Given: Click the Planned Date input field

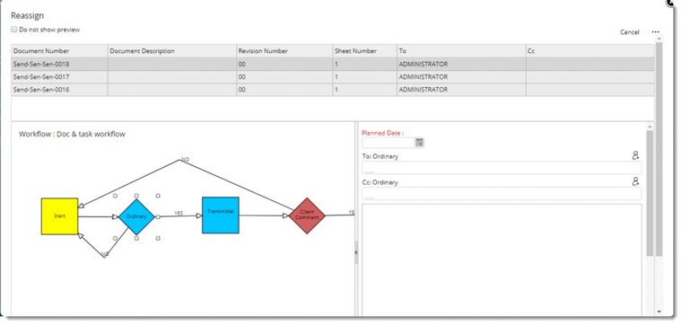Looking at the screenshot, I should coord(389,142).
